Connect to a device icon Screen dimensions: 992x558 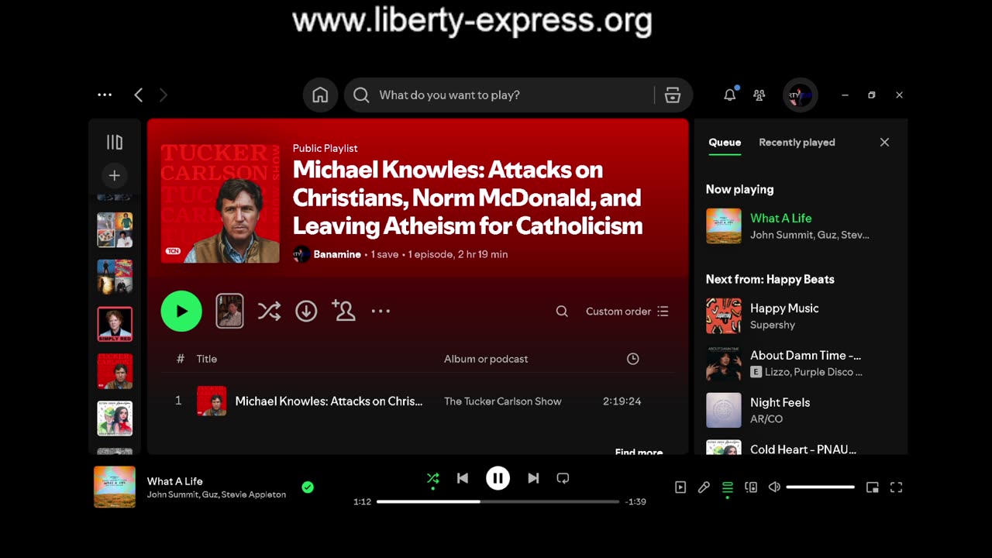pyautogui.click(x=751, y=487)
